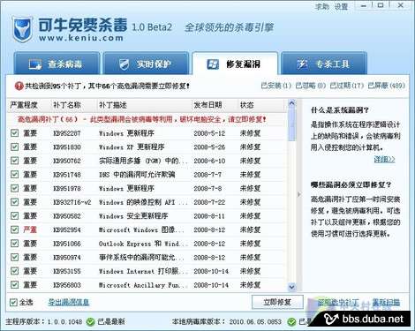The image size is (415, 331).
Task: Click 导出漏洞信息 link
Action: pyautogui.click(x=69, y=302)
